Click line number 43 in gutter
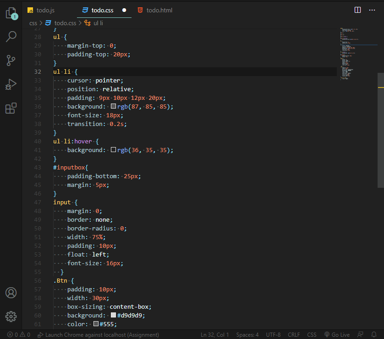Image resolution: width=384 pixels, height=339 pixels. click(x=38, y=167)
